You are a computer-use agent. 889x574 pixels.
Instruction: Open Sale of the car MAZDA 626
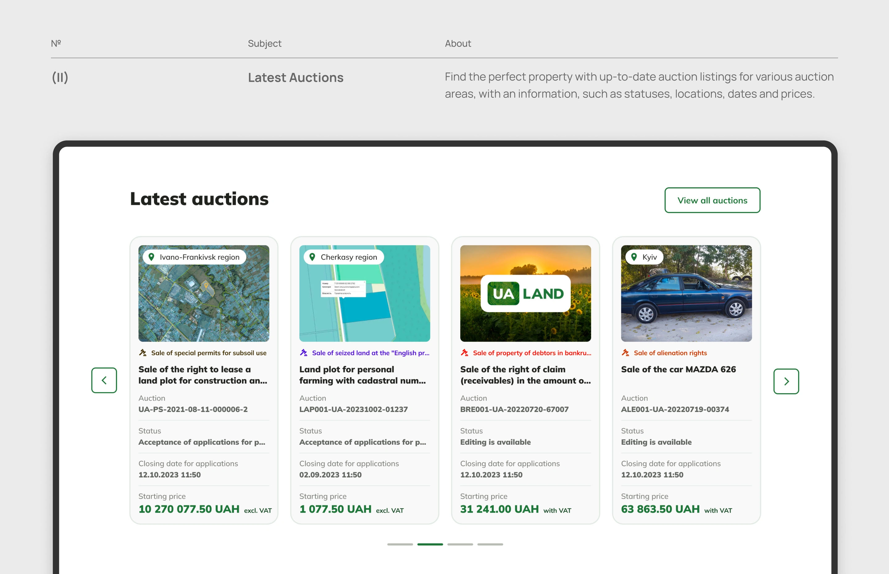[x=678, y=369]
